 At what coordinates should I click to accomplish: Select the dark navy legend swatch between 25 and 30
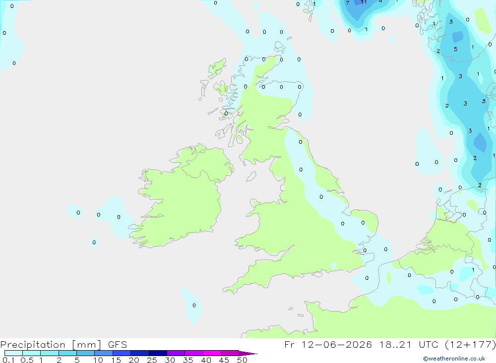pos(158,353)
